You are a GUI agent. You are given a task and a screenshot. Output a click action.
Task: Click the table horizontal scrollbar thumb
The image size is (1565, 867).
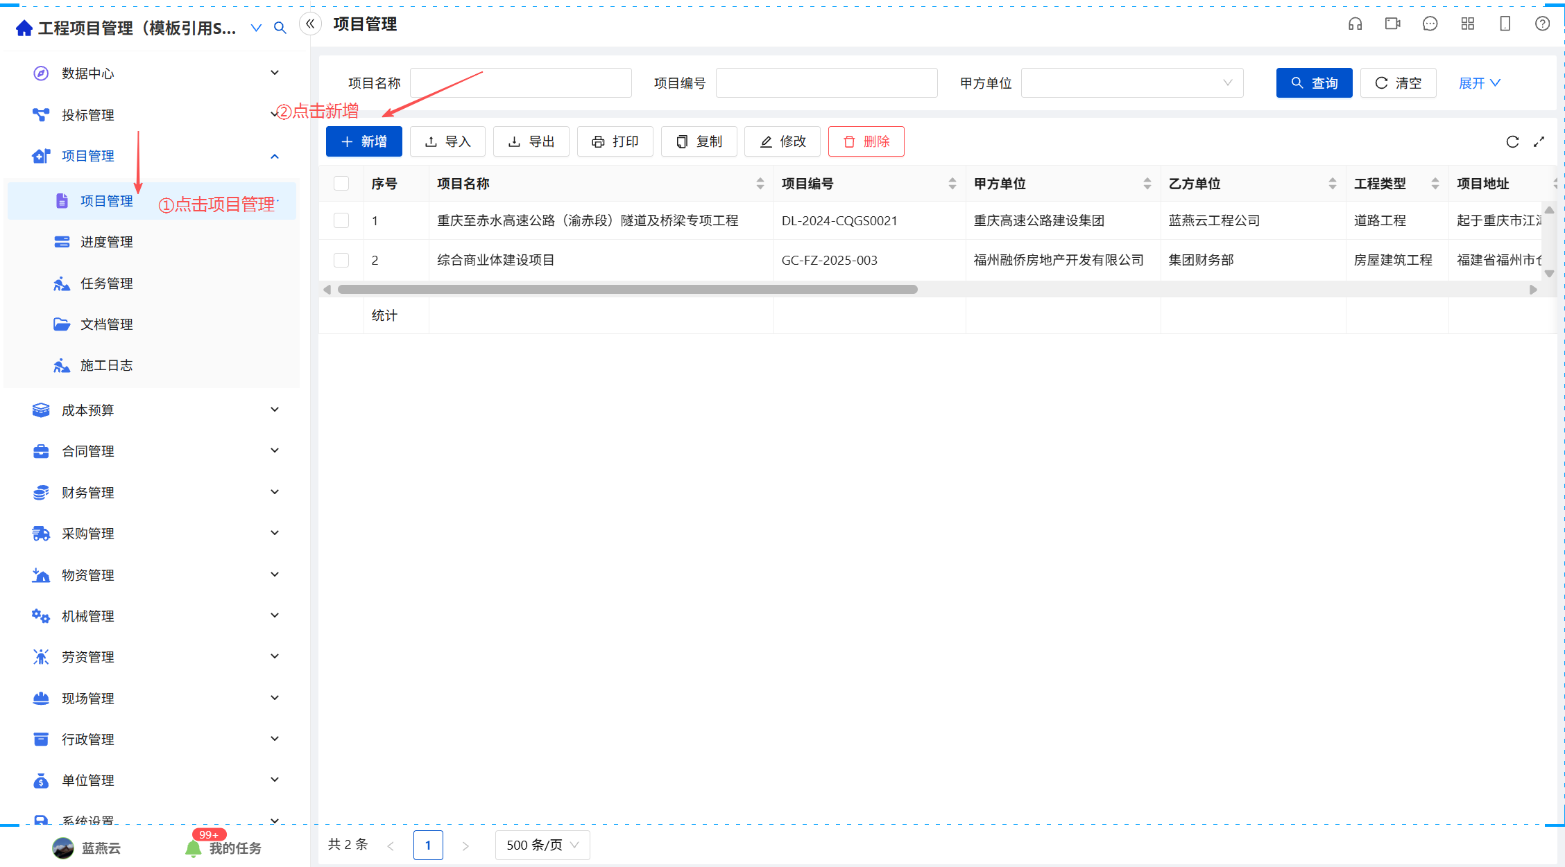click(x=628, y=290)
